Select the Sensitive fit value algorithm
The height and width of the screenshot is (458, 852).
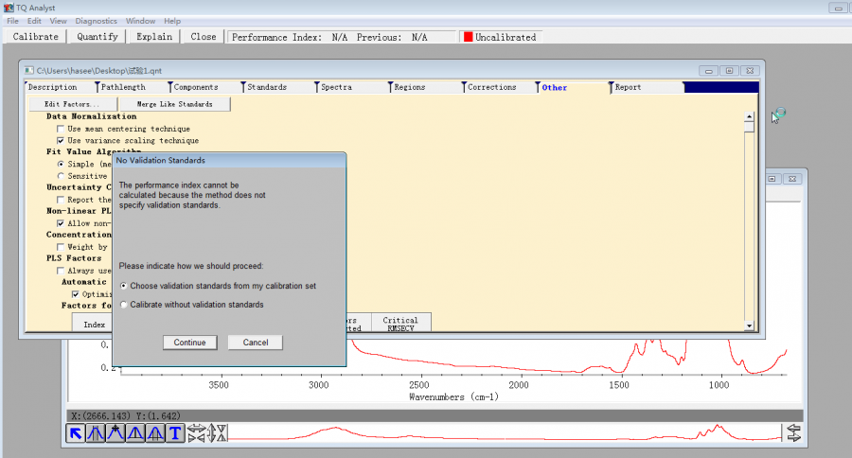pos(61,176)
